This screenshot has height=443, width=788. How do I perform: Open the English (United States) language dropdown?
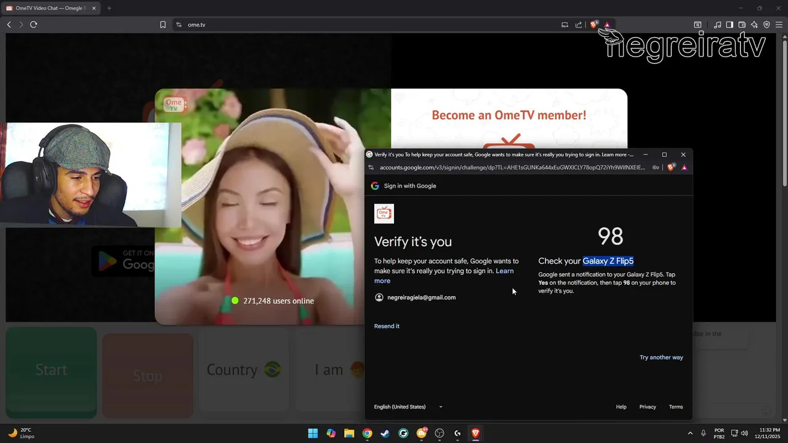click(408, 407)
